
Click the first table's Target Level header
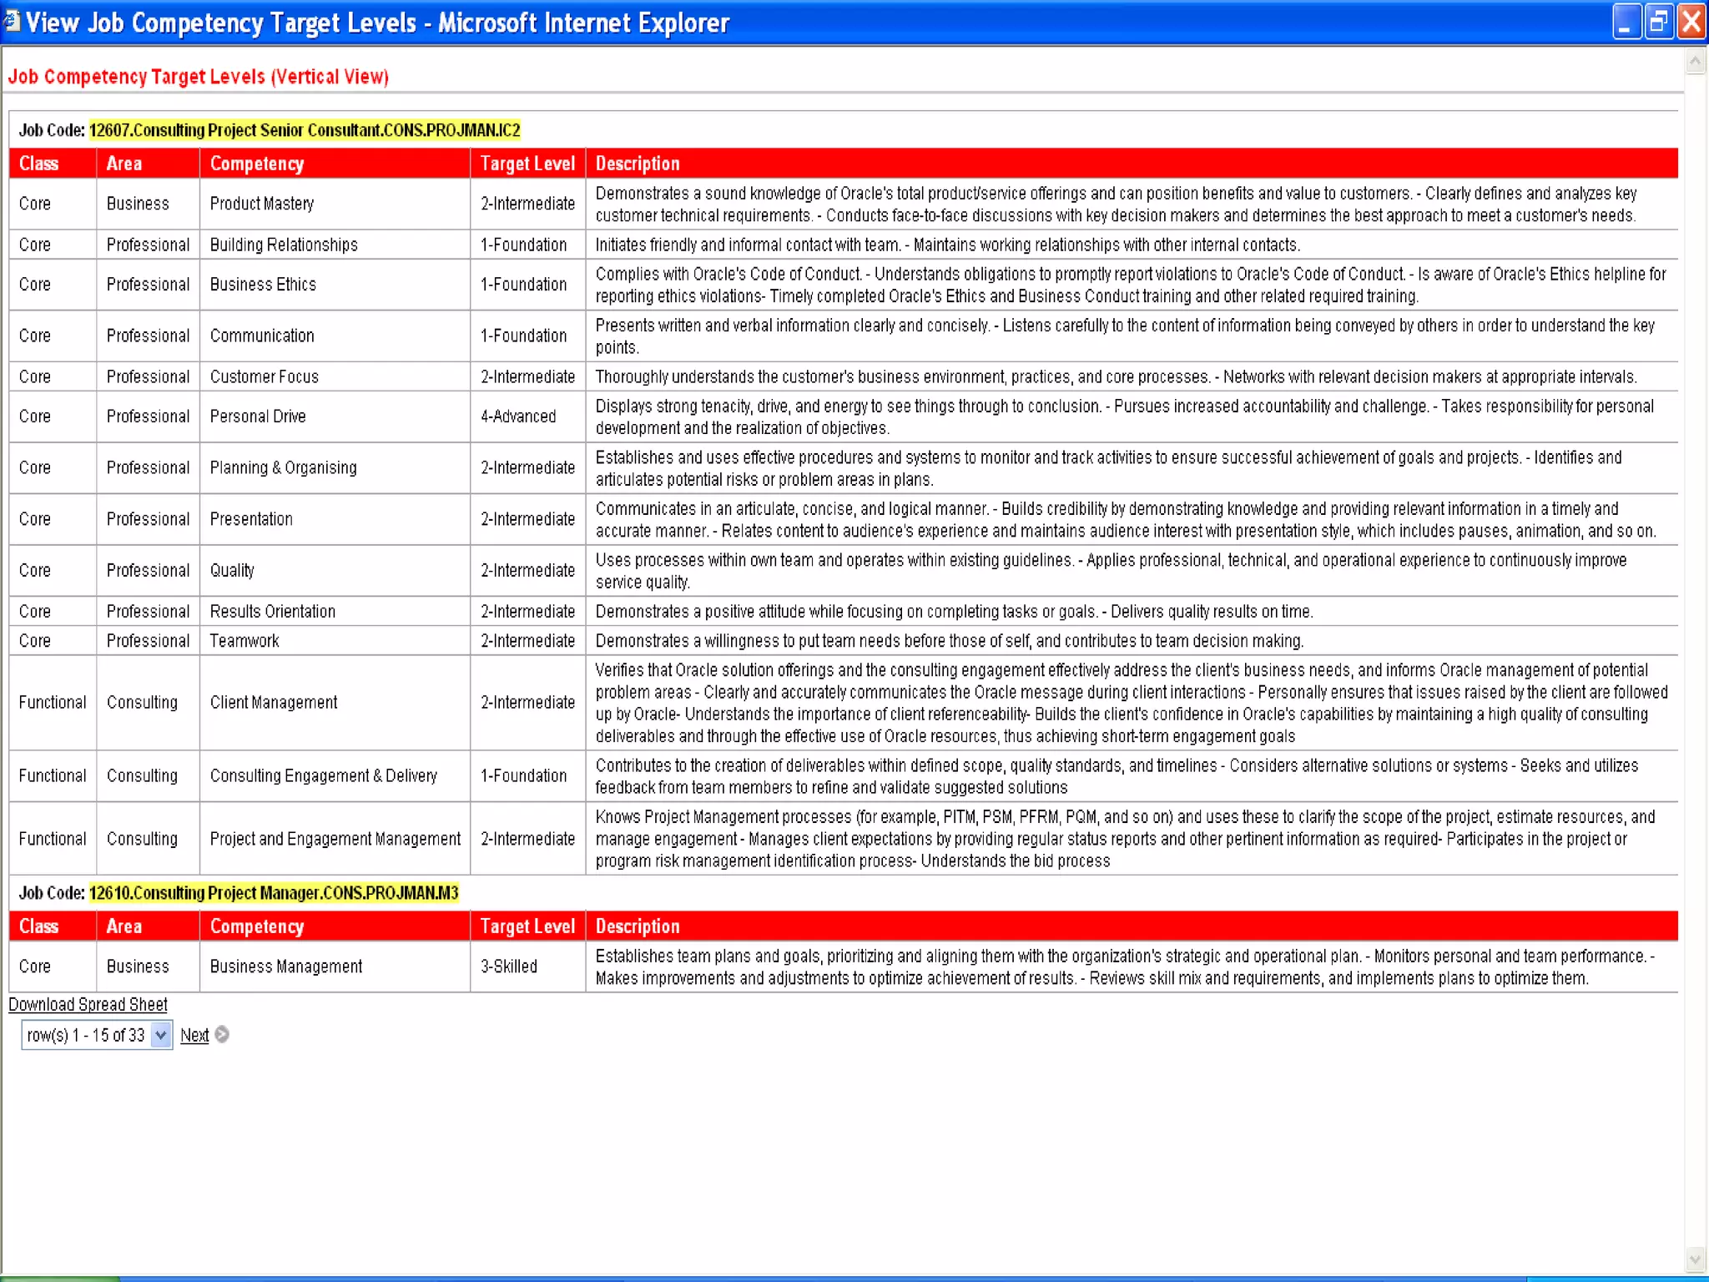(527, 164)
